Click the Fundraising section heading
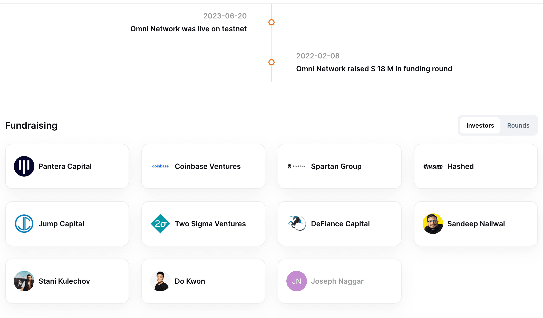The image size is (543, 318). [x=31, y=125]
